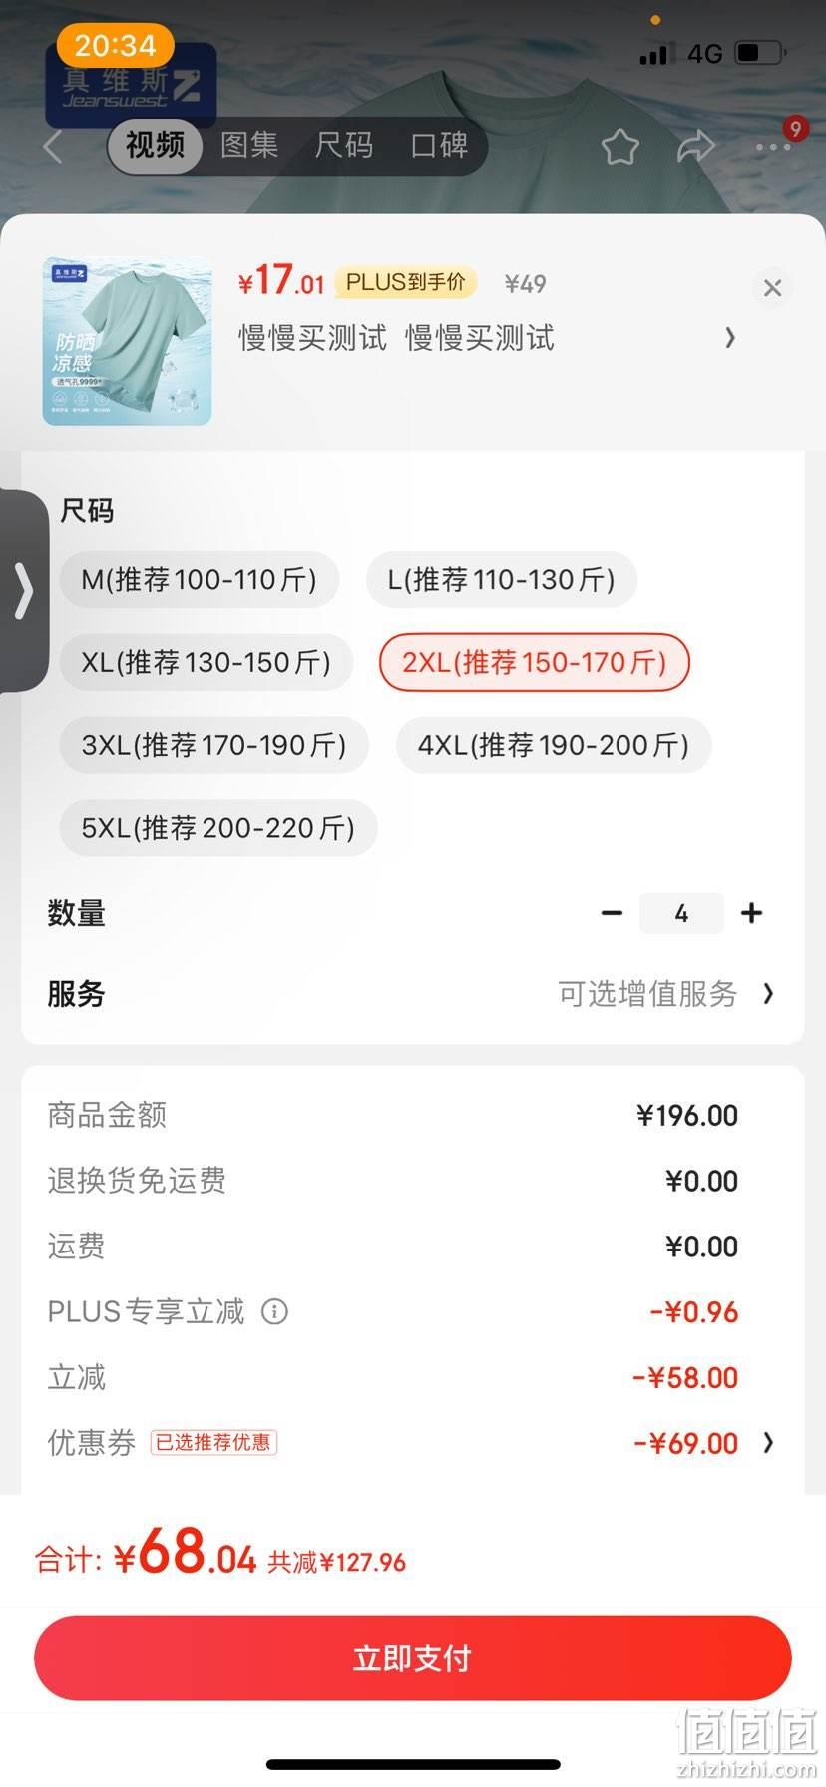Open the more options dots menu
Screen dimensions: 826x1787
[x=773, y=147]
